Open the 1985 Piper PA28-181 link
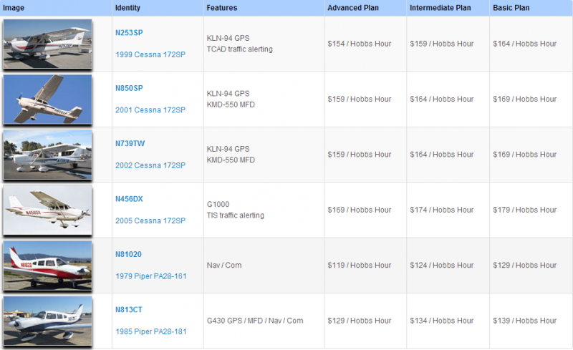Image resolution: width=573 pixels, height=350 pixels. pyautogui.click(x=151, y=331)
